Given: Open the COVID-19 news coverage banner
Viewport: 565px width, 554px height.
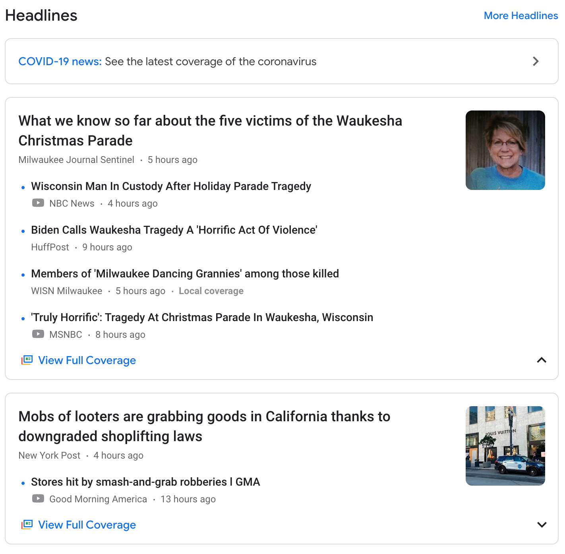Looking at the screenshot, I should click(x=282, y=61).
